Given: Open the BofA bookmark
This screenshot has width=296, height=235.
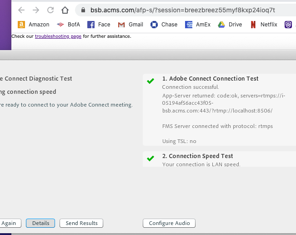Looking at the screenshot, I should tap(68, 25).
